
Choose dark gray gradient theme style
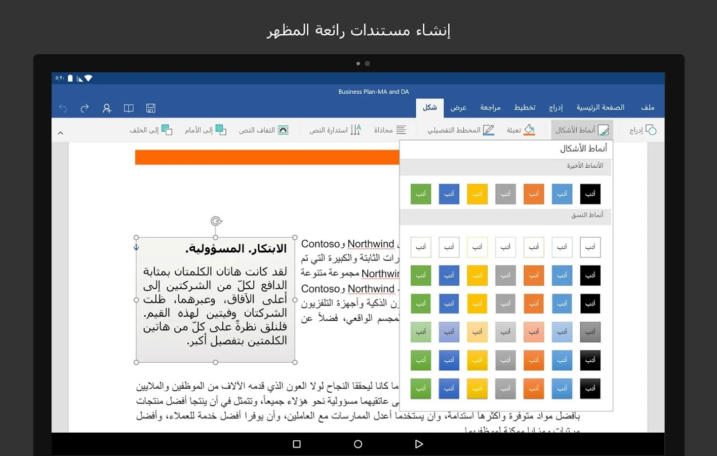point(590,332)
